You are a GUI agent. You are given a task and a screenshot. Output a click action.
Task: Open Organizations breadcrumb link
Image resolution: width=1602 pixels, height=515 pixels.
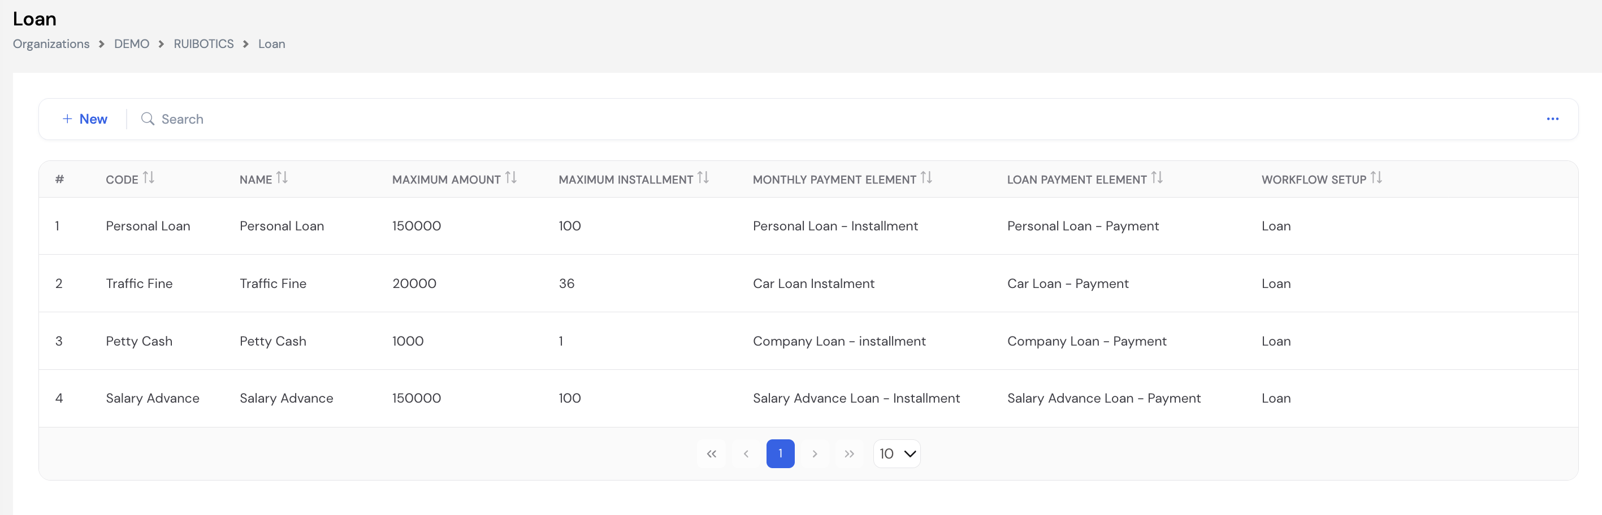[51, 43]
